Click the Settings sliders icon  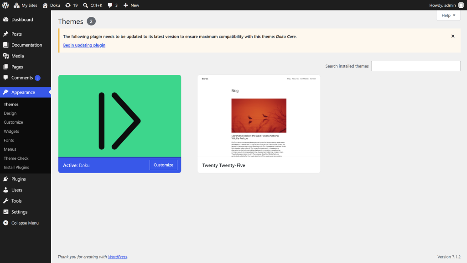coord(5,212)
